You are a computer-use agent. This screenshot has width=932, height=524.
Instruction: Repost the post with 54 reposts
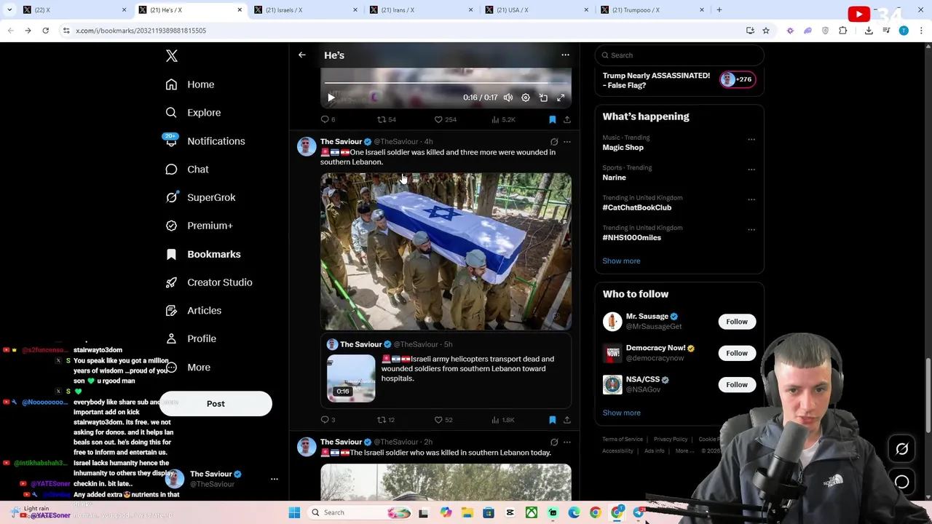pyautogui.click(x=386, y=119)
